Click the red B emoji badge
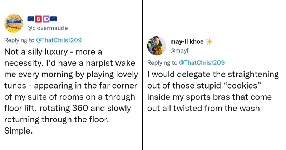 coord(38,19)
